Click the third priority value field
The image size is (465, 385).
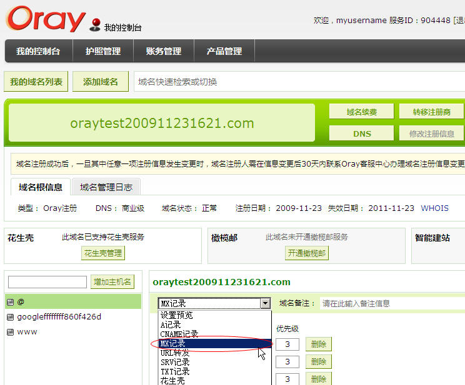(287, 379)
